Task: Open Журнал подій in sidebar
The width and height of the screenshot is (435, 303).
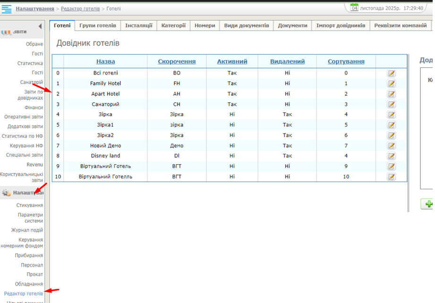Action: point(27,230)
